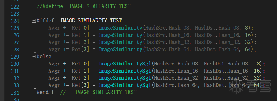277x101 pixels.
Task: Place cursor on ImageSimilarity call at line 125
Action: (120, 28)
